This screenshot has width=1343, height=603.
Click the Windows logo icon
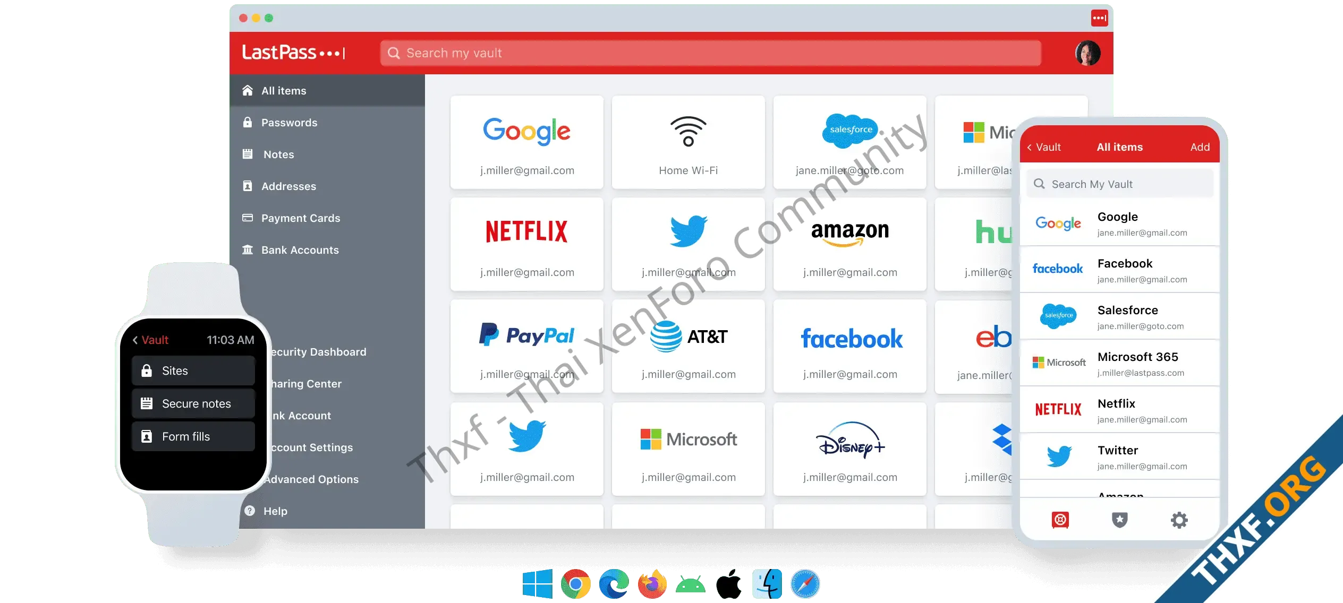pyautogui.click(x=537, y=584)
